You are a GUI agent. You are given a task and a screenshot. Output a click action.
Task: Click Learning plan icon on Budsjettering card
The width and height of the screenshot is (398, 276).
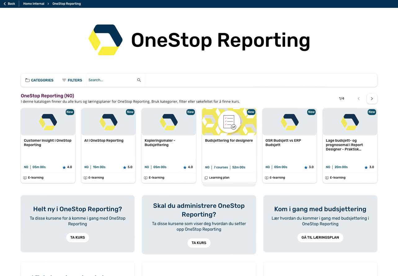pos(206,178)
